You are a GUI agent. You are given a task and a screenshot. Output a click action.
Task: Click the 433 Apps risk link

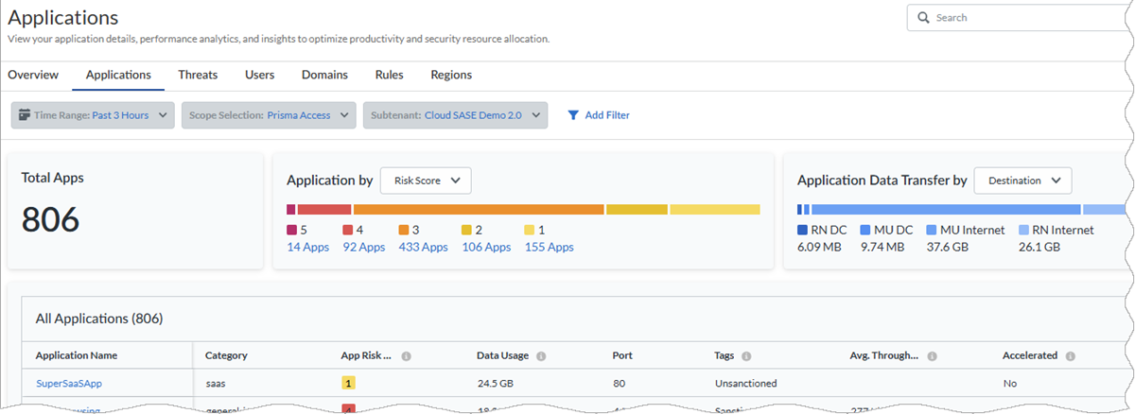[x=423, y=248]
